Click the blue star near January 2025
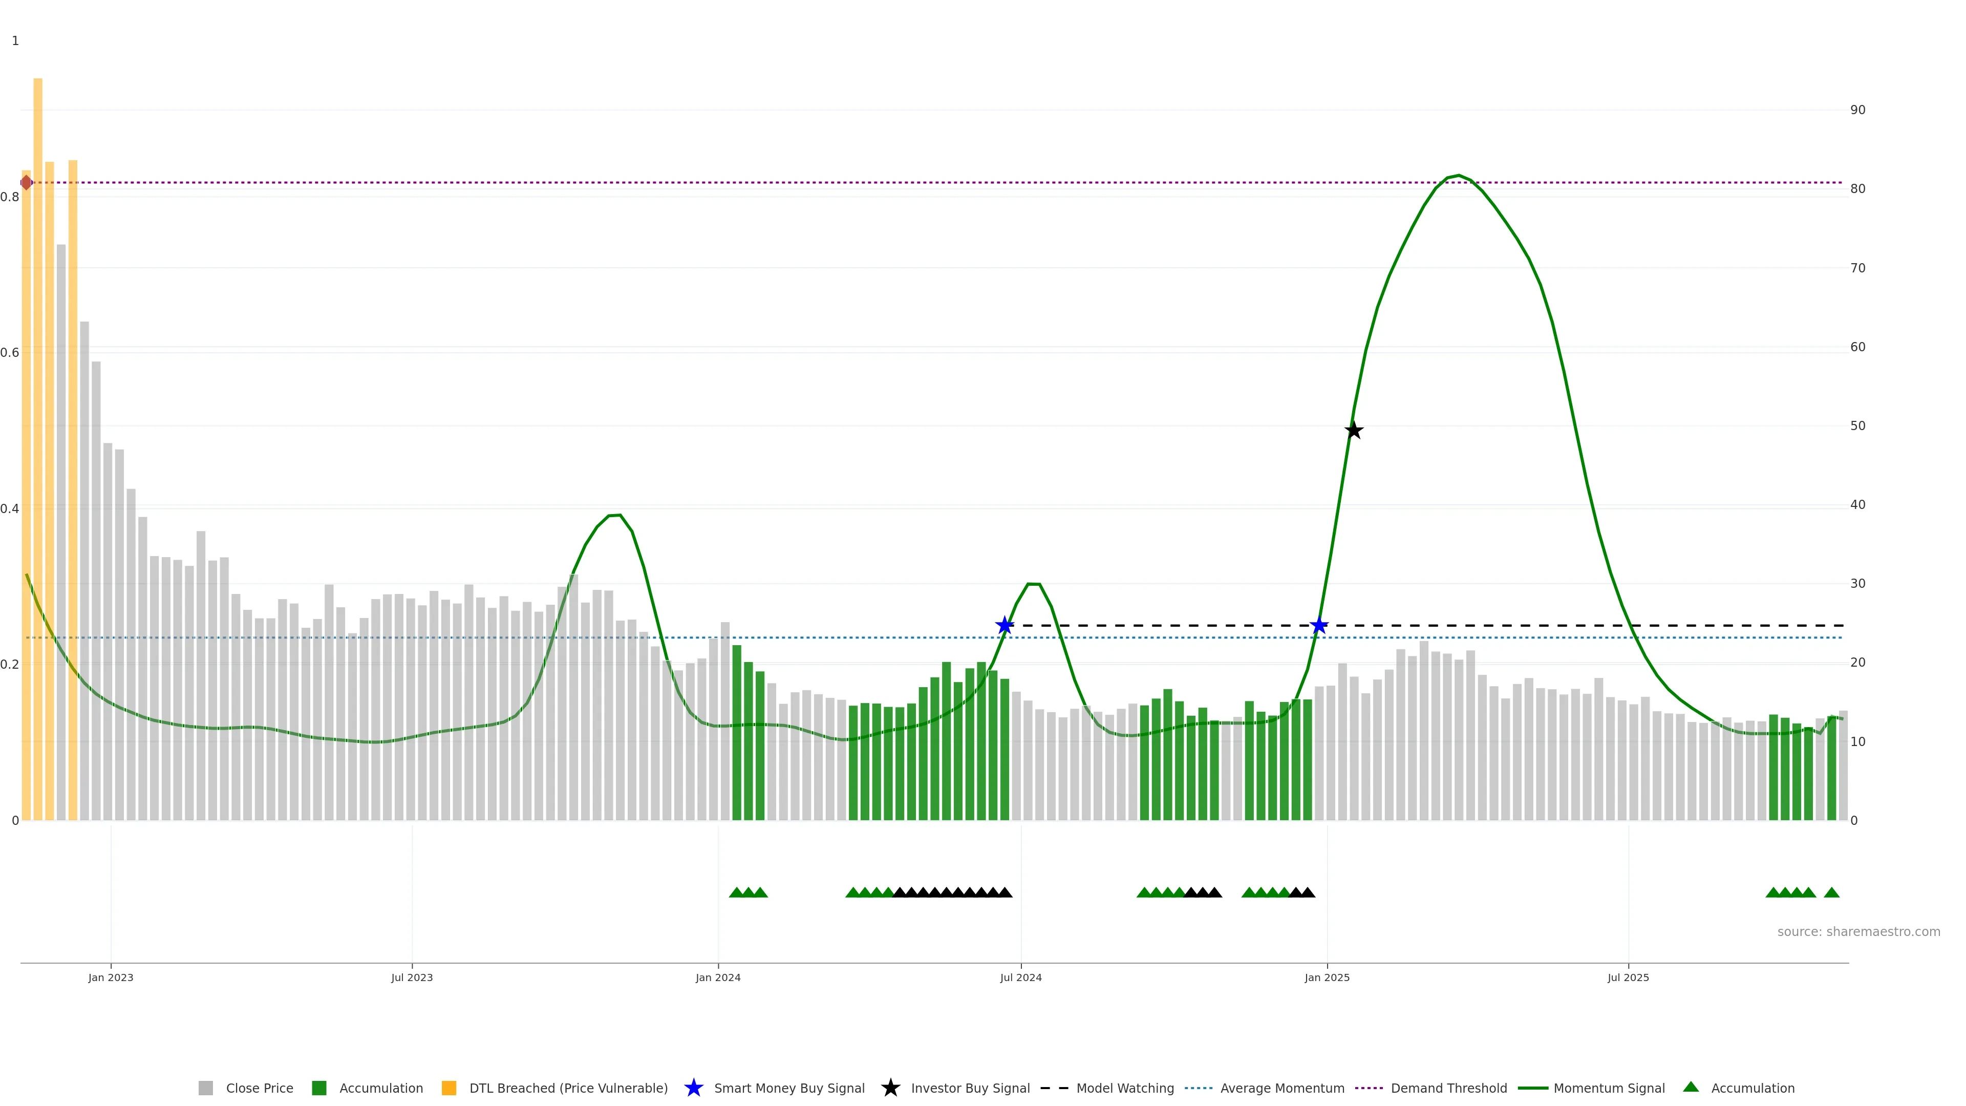The height and width of the screenshot is (1106, 1966). 1319,626
